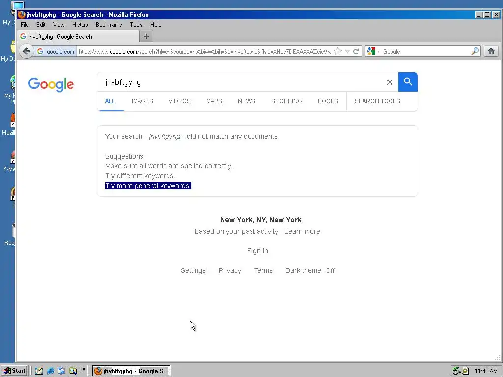
Task: Open the Windows Start menu
Action: click(x=14, y=371)
